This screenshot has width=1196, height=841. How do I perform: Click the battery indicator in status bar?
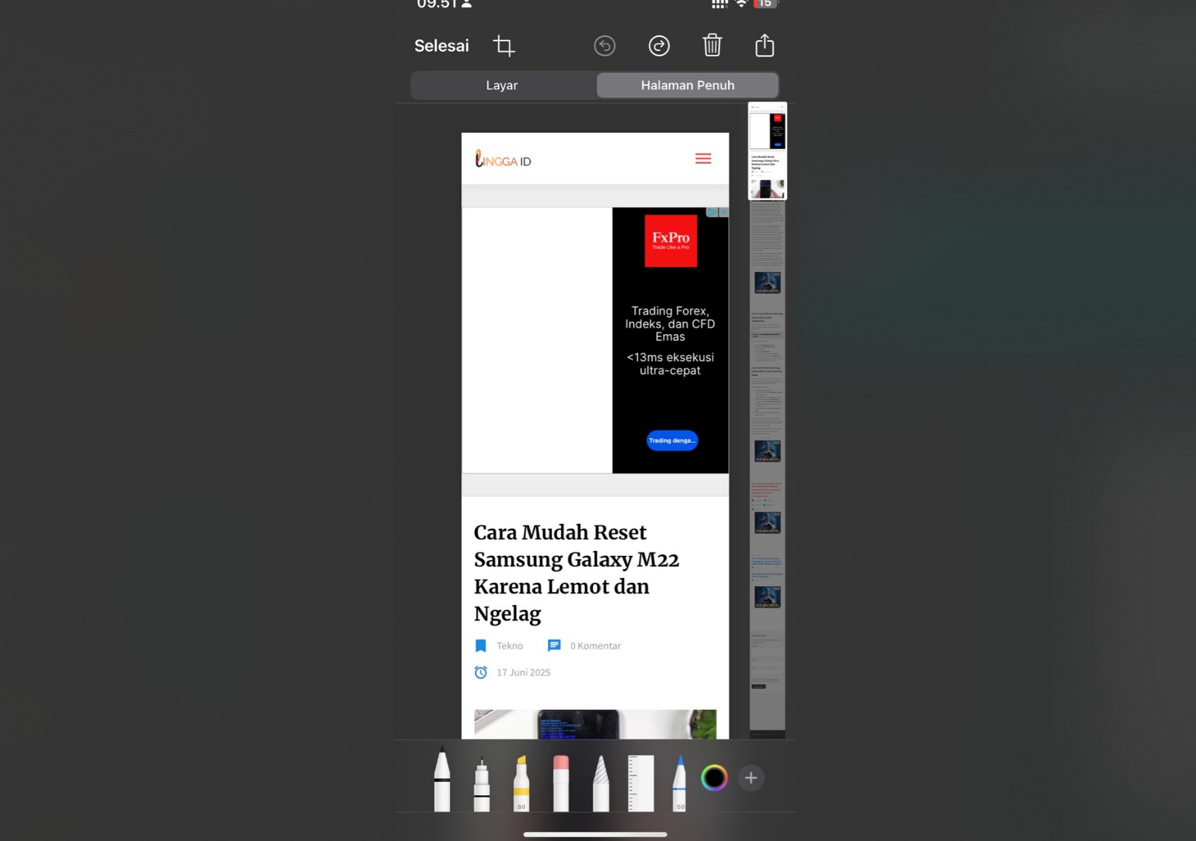click(766, 4)
